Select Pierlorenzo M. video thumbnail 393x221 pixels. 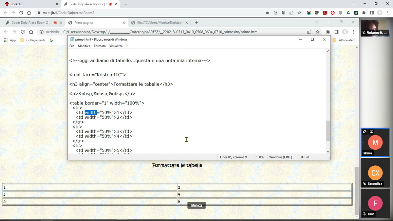coord(375,28)
